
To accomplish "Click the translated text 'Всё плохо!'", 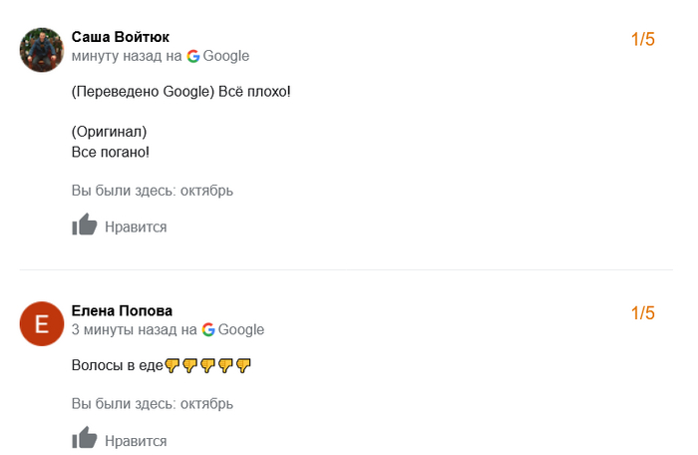I will [254, 92].
